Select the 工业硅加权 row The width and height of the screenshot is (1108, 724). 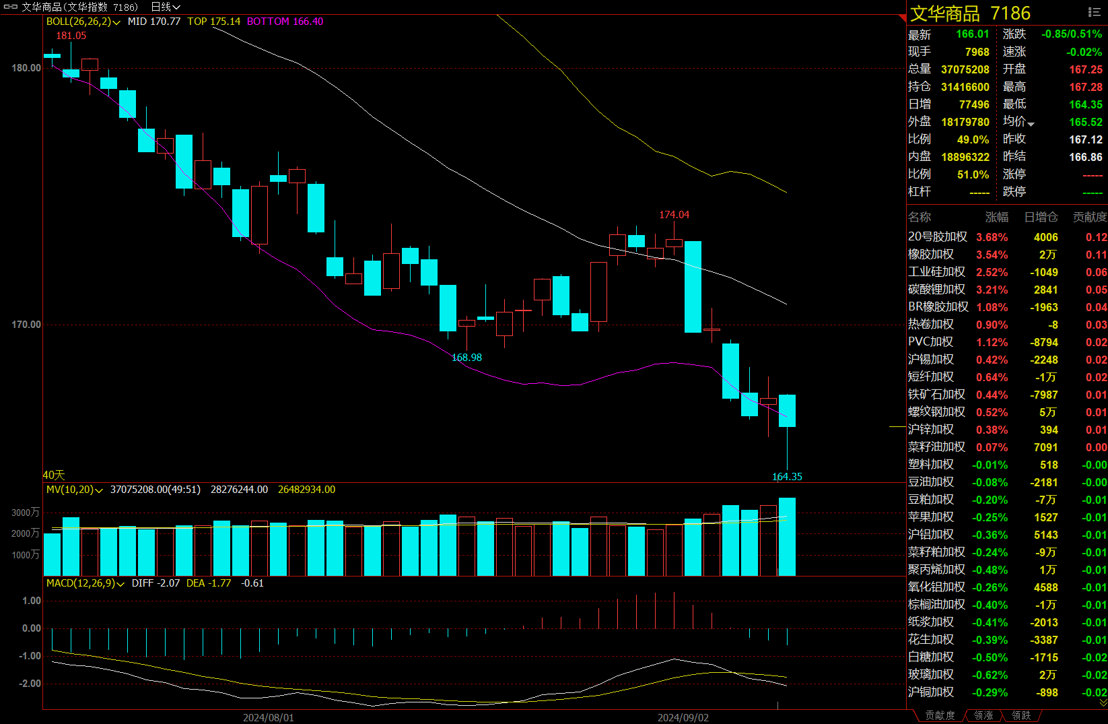(1007, 272)
